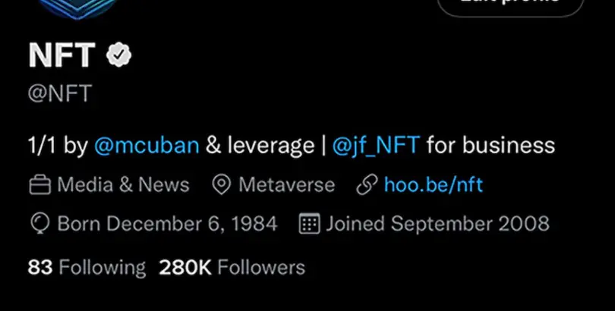The height and width of the screenshot is (311, 615).
Task: Click the location pin icon
Action: coord(221,185)
